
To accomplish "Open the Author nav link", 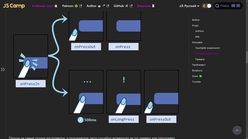I will pos(98,6).
